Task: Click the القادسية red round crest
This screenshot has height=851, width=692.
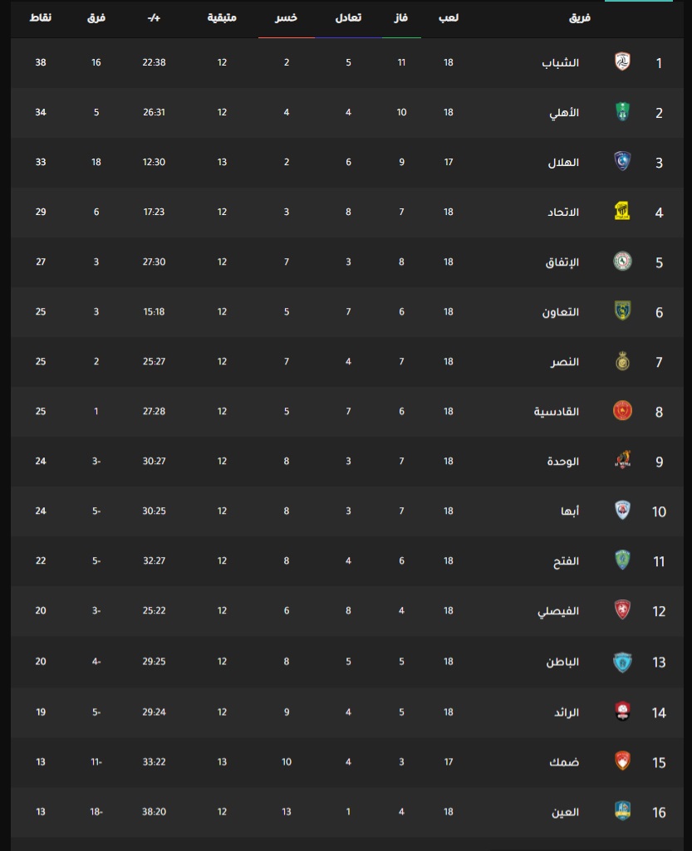Action: click(622, 411)
